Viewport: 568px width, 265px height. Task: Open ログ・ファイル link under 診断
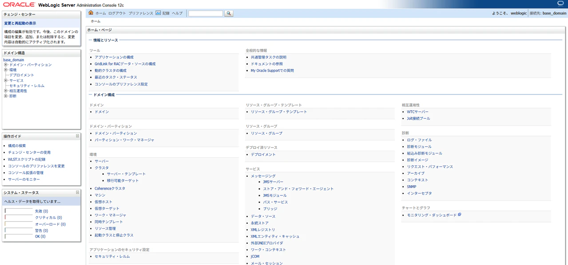point(419,140)
